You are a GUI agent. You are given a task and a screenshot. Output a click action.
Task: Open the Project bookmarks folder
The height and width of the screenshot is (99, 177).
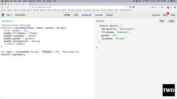(x=80, y=10)
